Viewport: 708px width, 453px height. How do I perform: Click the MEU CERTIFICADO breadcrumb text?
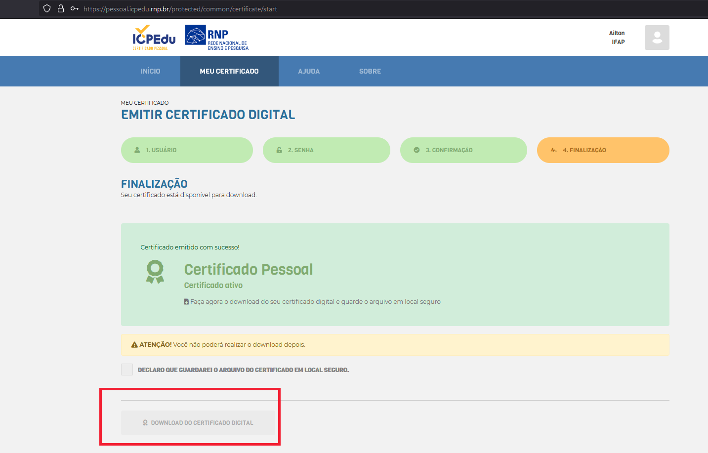pyautogui.click(x=145, y=103)
